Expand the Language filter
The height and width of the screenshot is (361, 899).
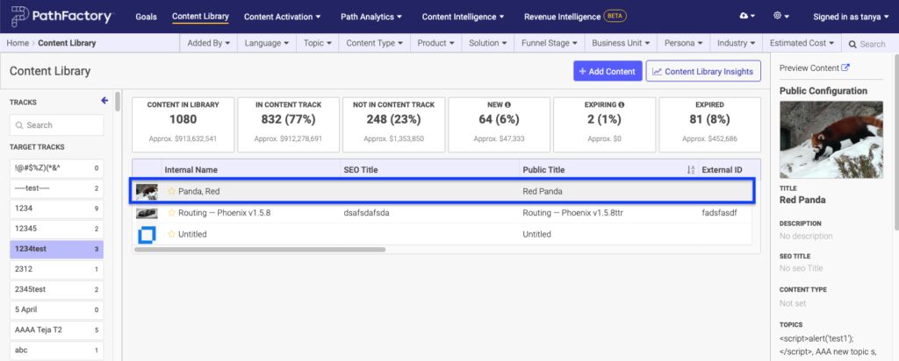click(267, 43)
